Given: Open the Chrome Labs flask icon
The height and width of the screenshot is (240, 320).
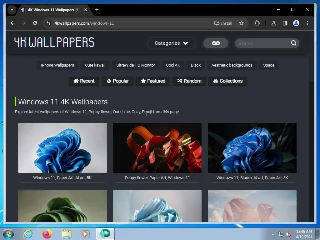Looking at the screenshot, I should [273, 23].
